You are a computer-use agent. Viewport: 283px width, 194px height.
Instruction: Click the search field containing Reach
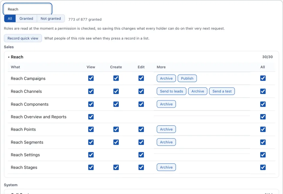coord(28,9)
